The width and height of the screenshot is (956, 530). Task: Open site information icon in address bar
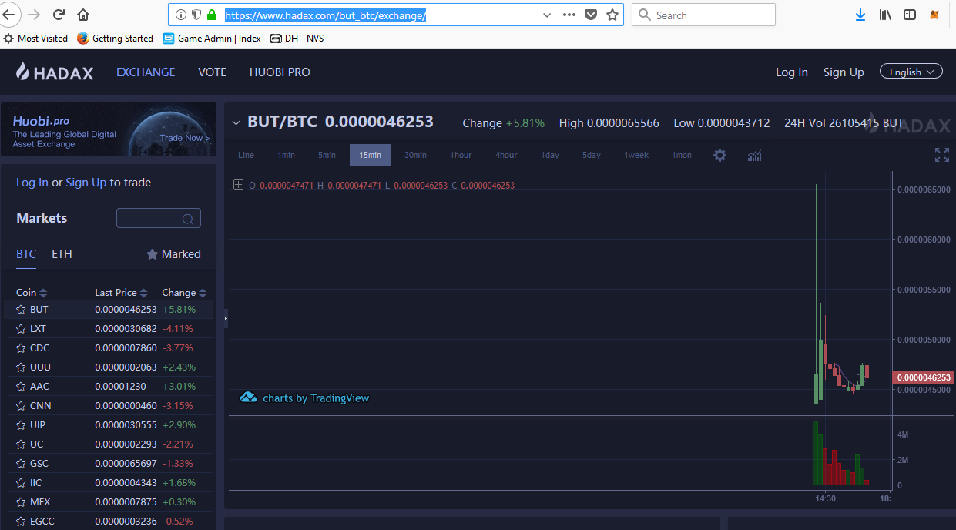pyautogui.click(x=181, y=15)
